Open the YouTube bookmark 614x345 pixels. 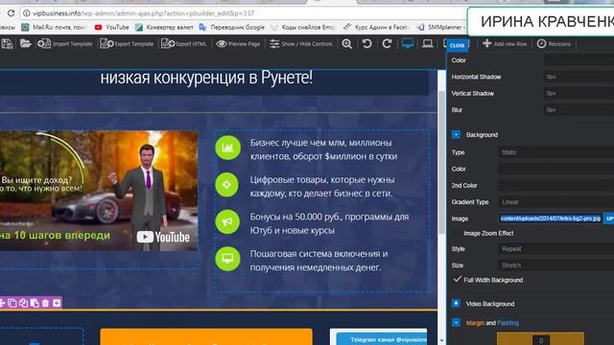pyautogui.click(x=112, y=27)
